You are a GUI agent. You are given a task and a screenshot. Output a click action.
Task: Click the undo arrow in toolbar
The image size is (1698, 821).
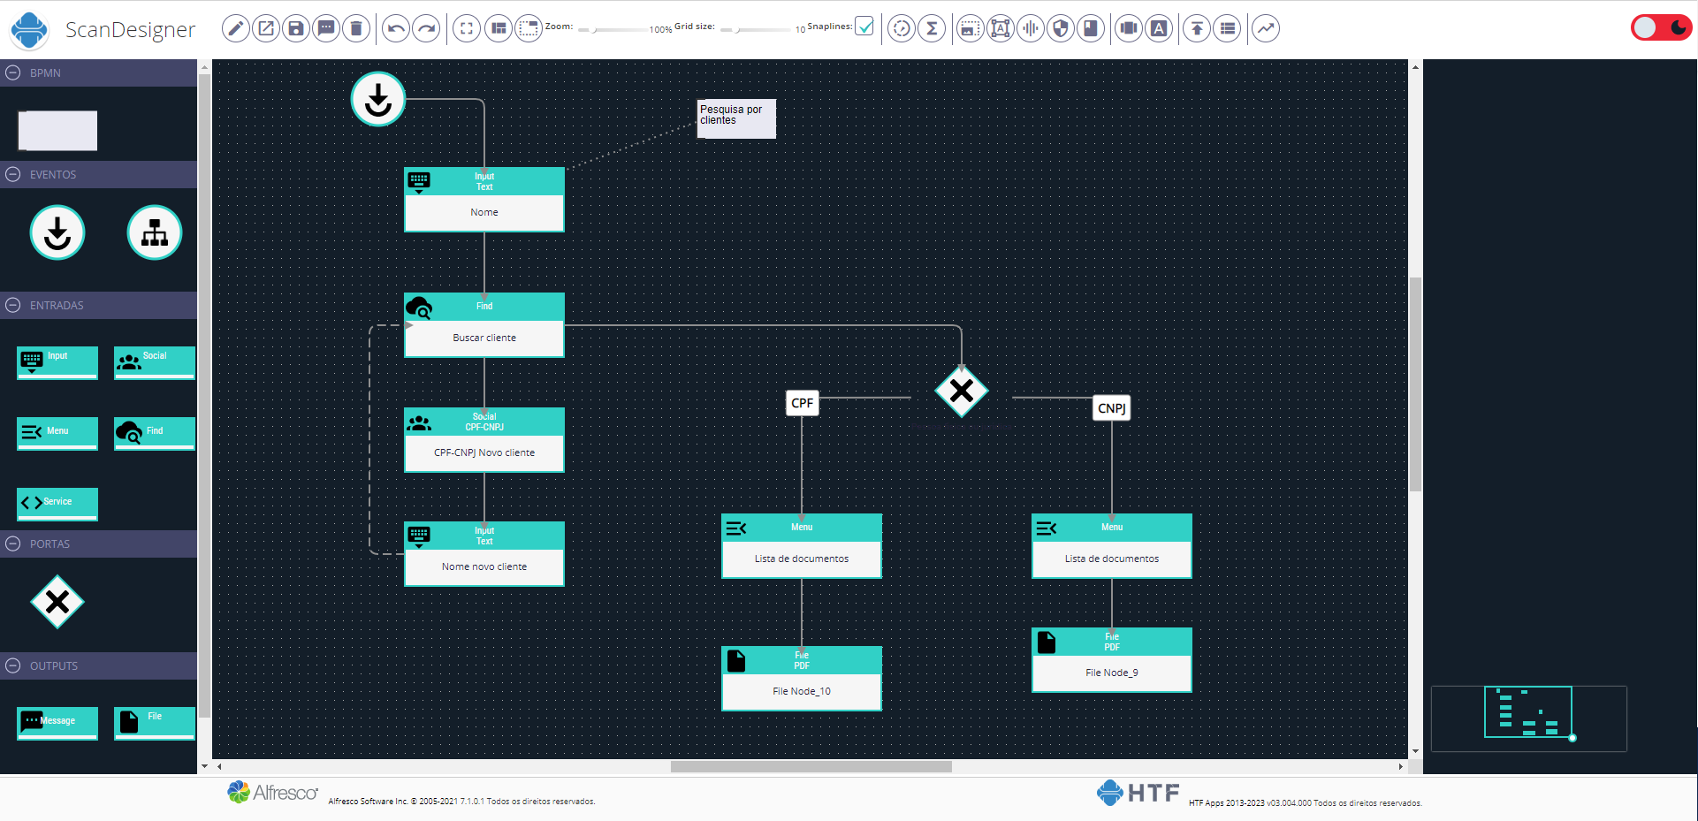coord(396,28)
